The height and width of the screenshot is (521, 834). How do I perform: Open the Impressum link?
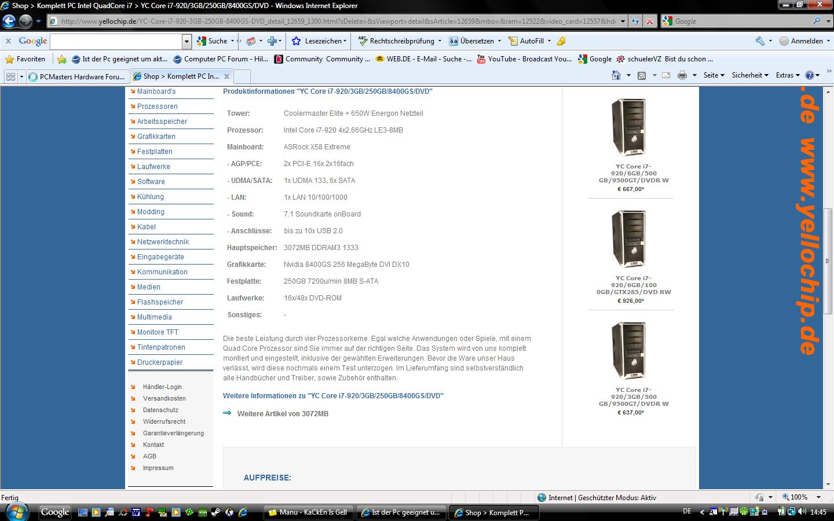pos(158,468)
